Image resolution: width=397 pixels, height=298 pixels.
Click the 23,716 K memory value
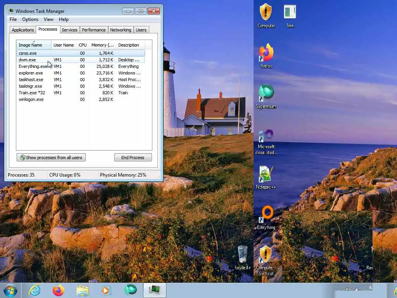105,73
